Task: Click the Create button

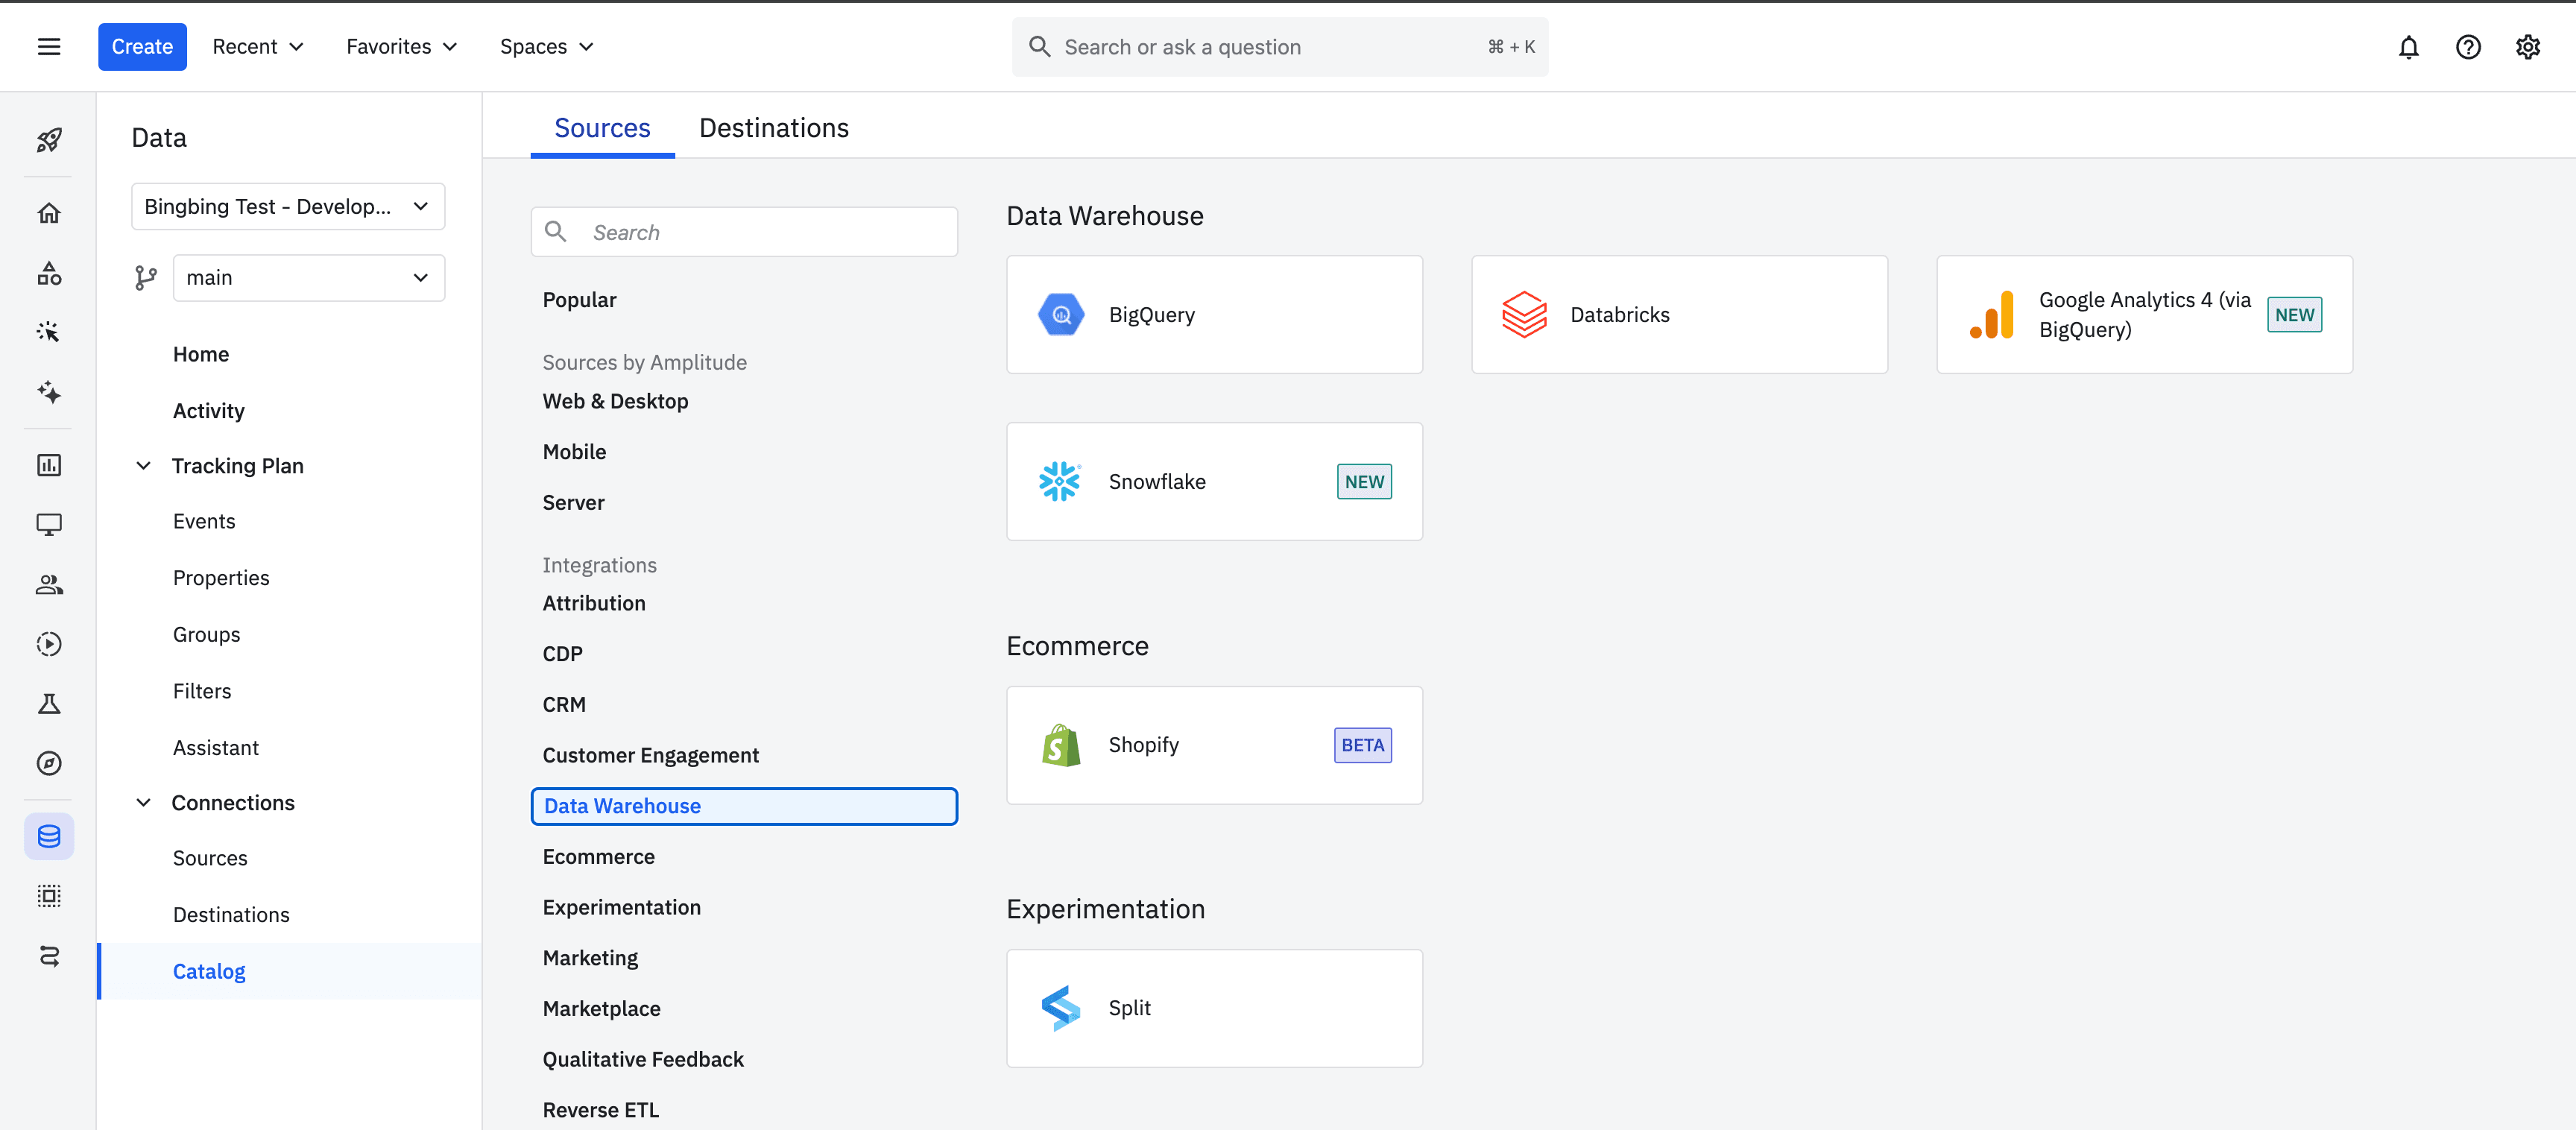Action: click(142, 47)
